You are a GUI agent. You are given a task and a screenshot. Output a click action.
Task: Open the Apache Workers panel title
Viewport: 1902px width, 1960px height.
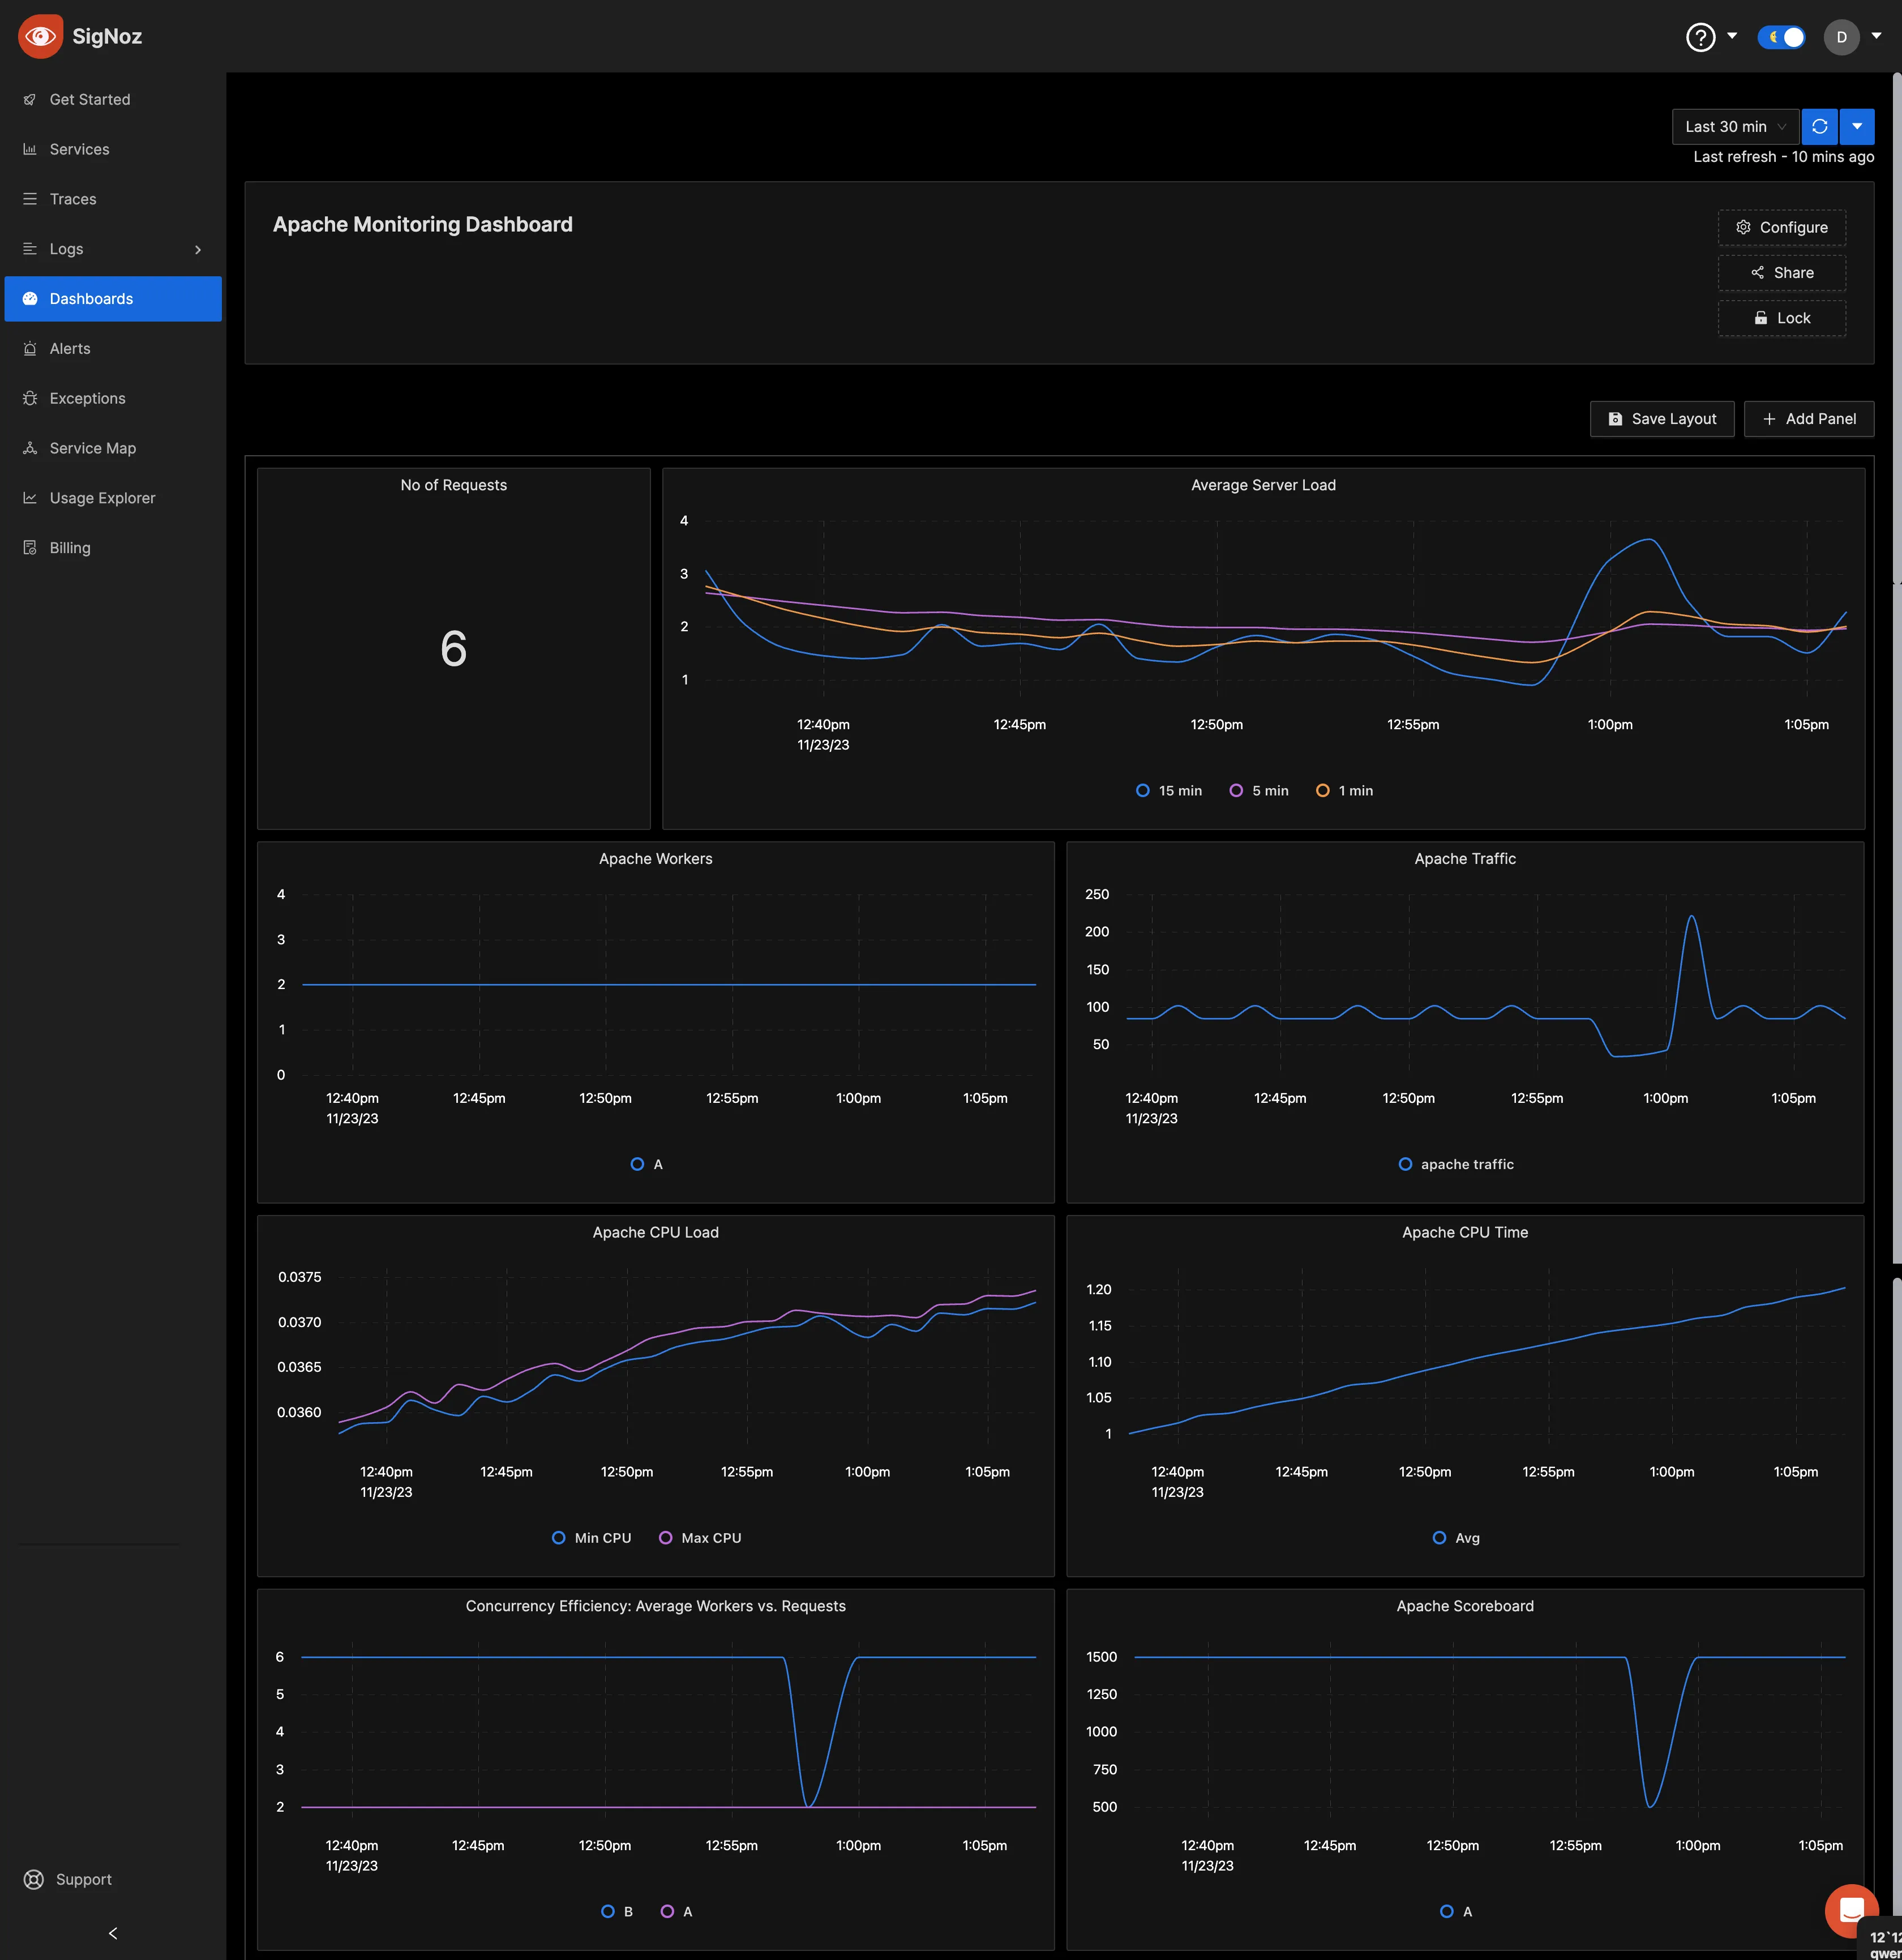[x=656, y=859]
